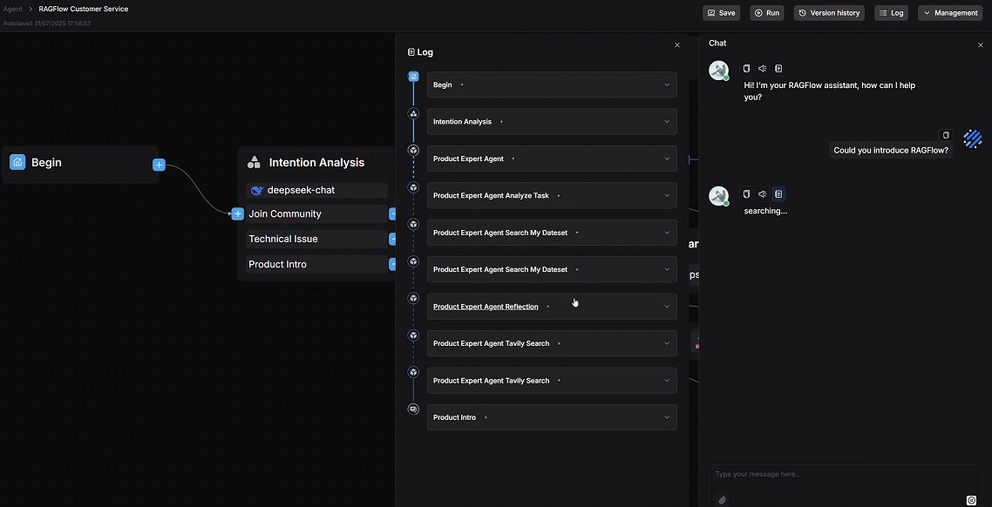Click the send button icon in chat
The width and height of the screenshot is (992, 507).
[x=972, y=500]
